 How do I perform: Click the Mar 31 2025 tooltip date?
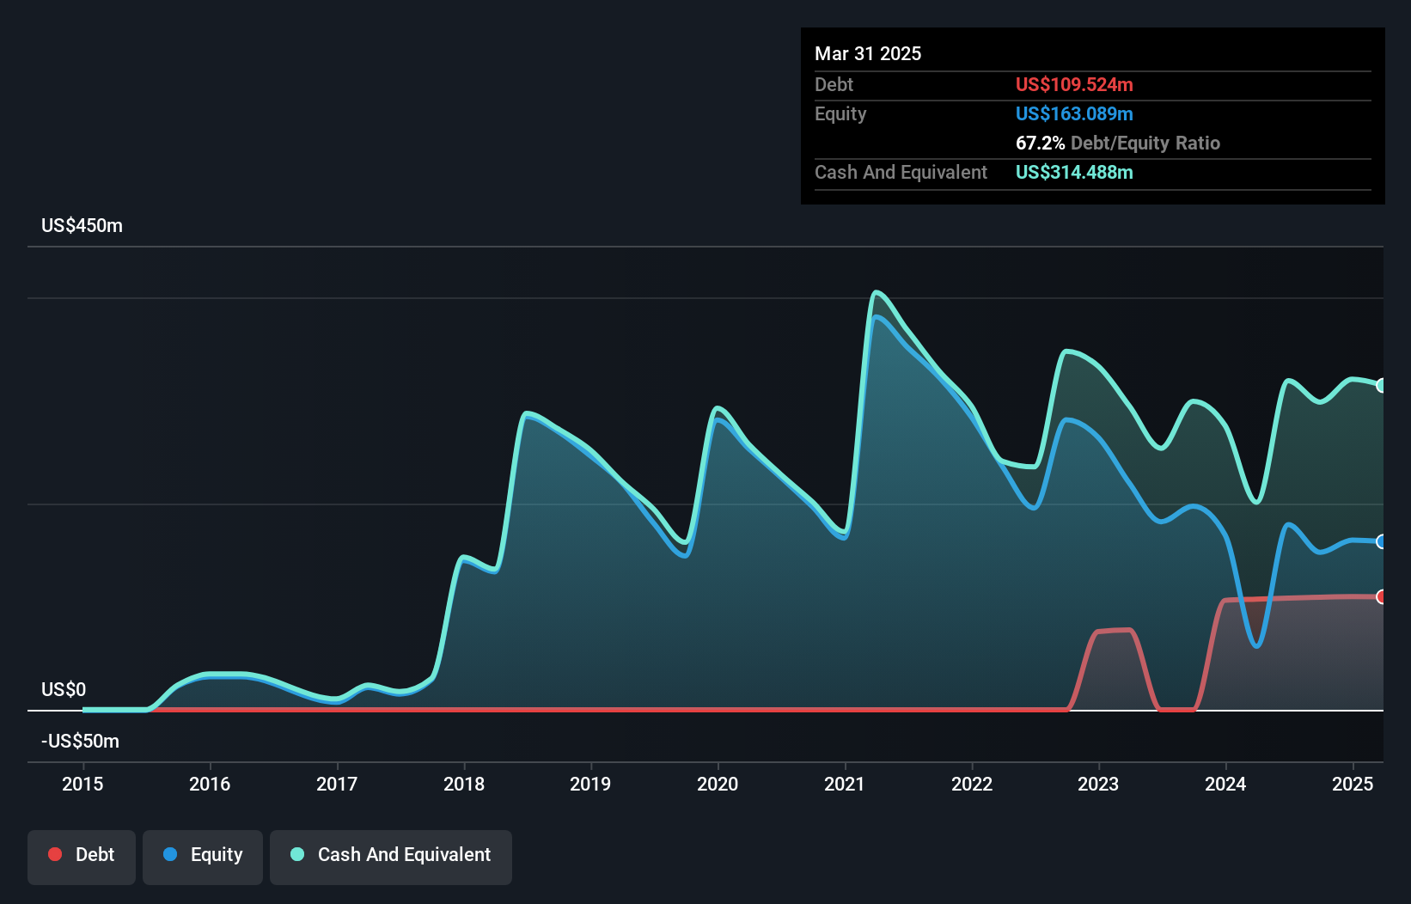[868, 53]
